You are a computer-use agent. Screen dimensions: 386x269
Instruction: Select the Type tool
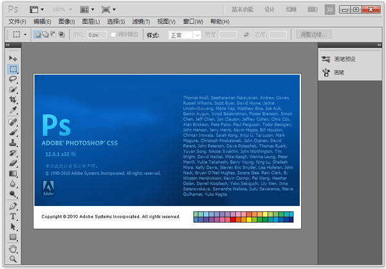pos(13,216)
